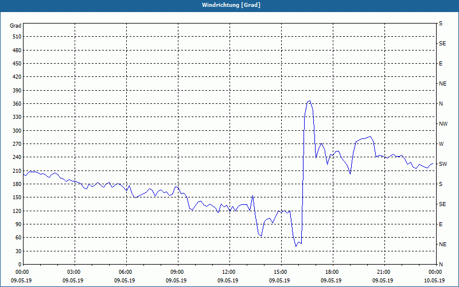The height and width of the screenshot is (287, 459).
Task: Click the "90" y-axis value
Action: [x=18, y=224]
